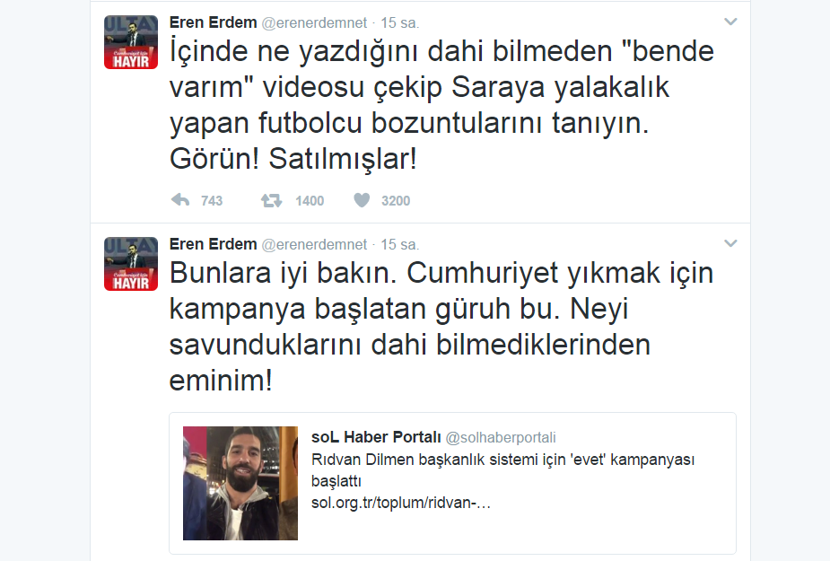Screen dimensions: 830x561
Task: Open Eren Erdem avatar on second tweet
Action: point(131,264)
